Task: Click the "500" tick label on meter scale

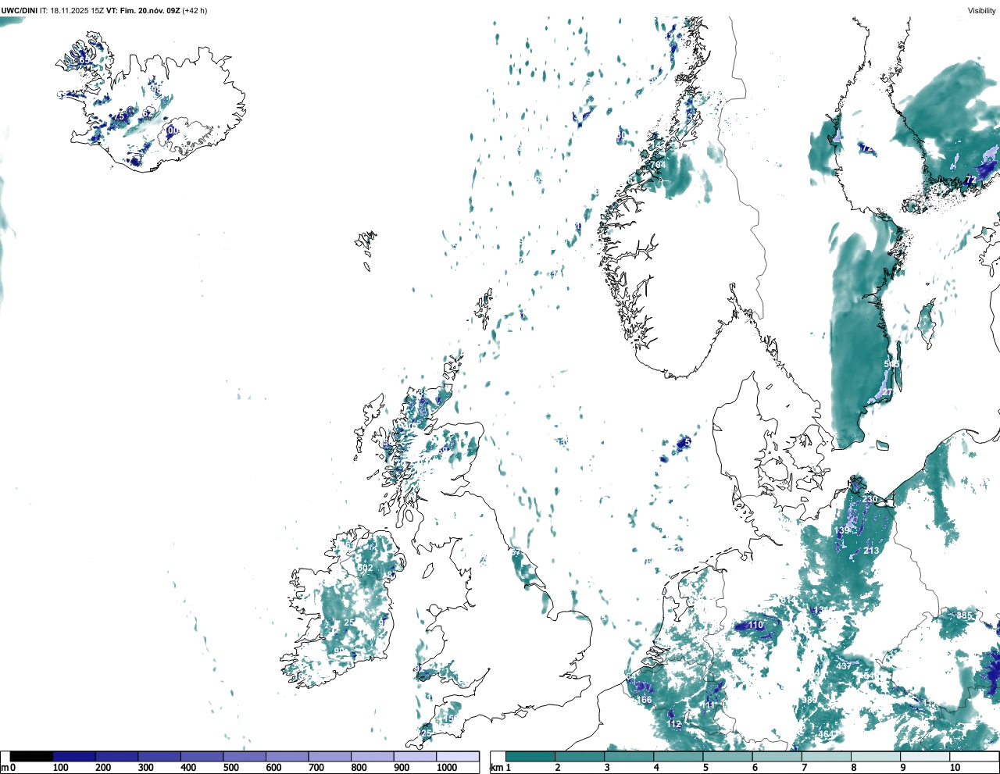Action: [231, 768]
